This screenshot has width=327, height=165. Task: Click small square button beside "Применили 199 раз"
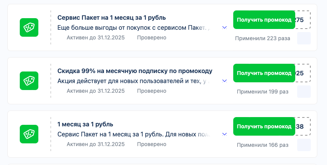(x=304, y=92)
